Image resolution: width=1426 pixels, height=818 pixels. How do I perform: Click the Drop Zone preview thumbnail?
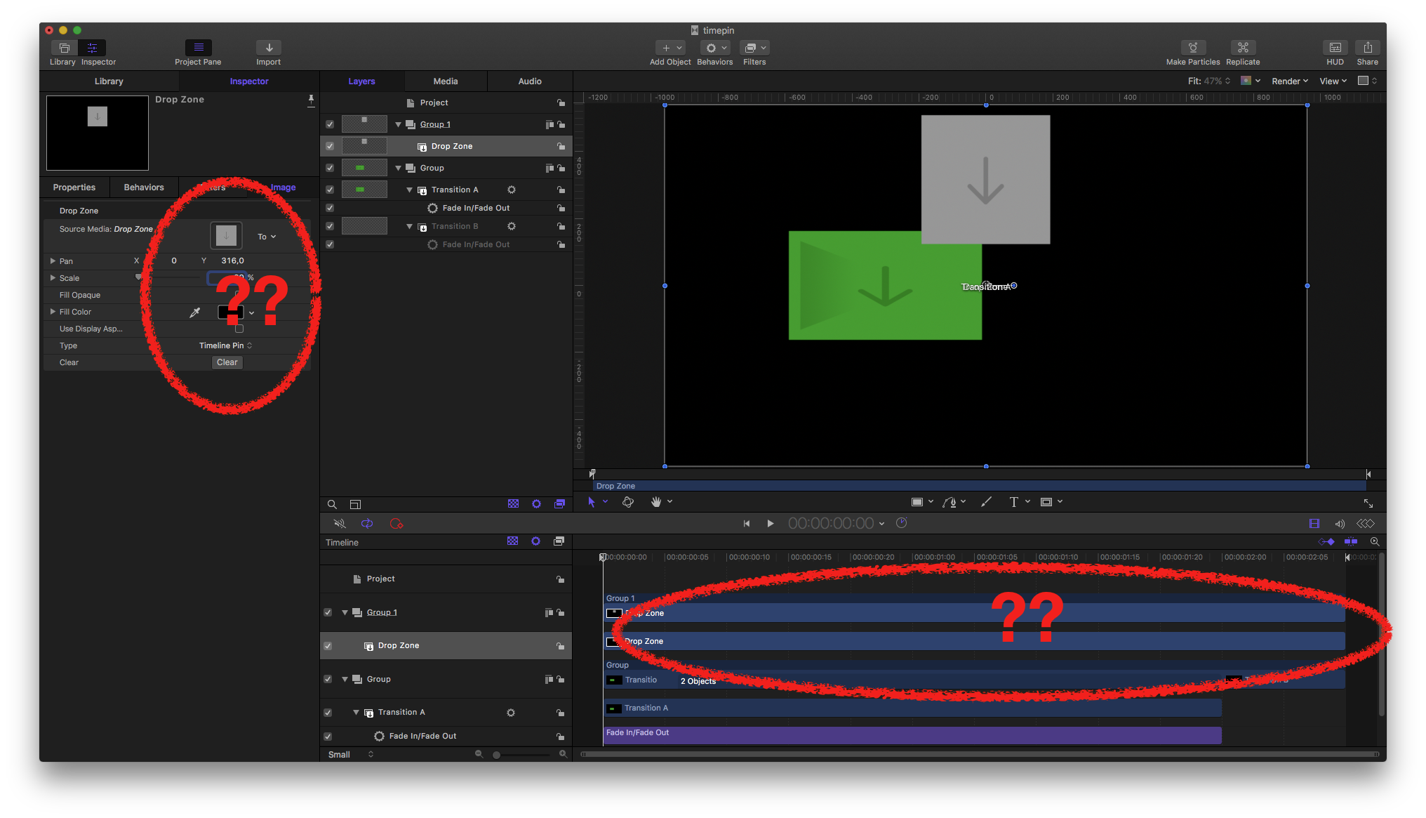[x=98, y=133]
